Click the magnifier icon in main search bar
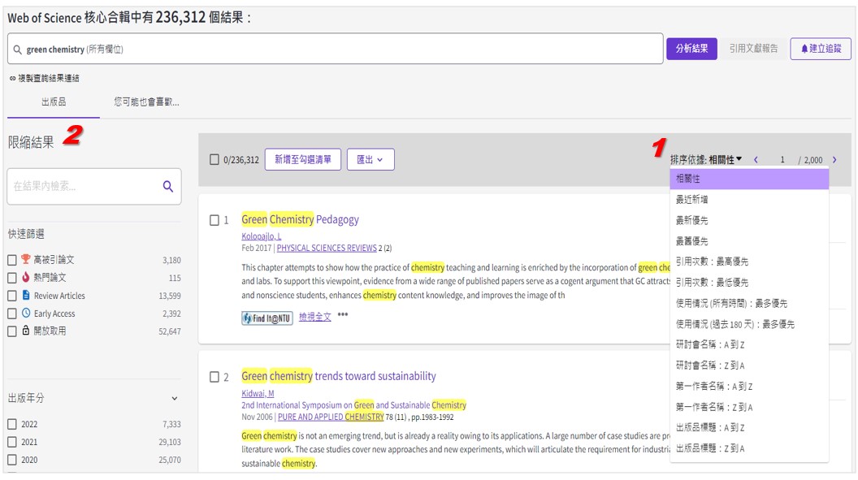The width and height of the screenshot is (858, 480). click(x=18, y=50)
